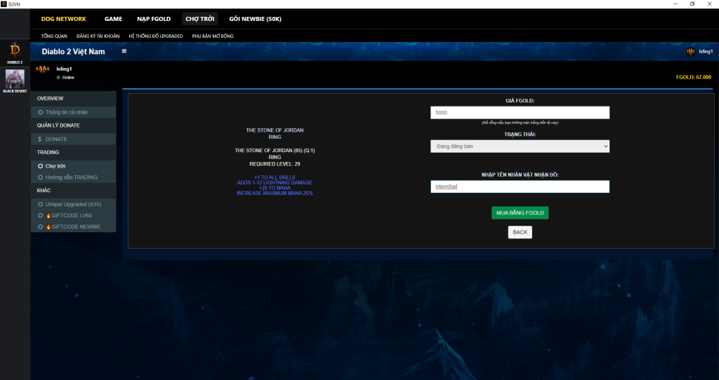Click Online status under lvling1
Image resolution: width=719 pixels, height=380 pixels.
[68, 77]
